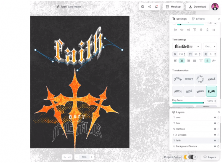
Task: Toggle visibility of the faith layer
Action: [x=215, y=141]
